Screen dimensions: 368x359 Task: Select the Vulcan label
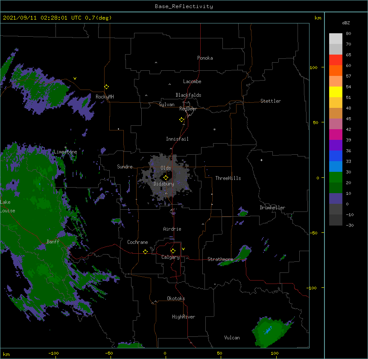coord(232,338)
